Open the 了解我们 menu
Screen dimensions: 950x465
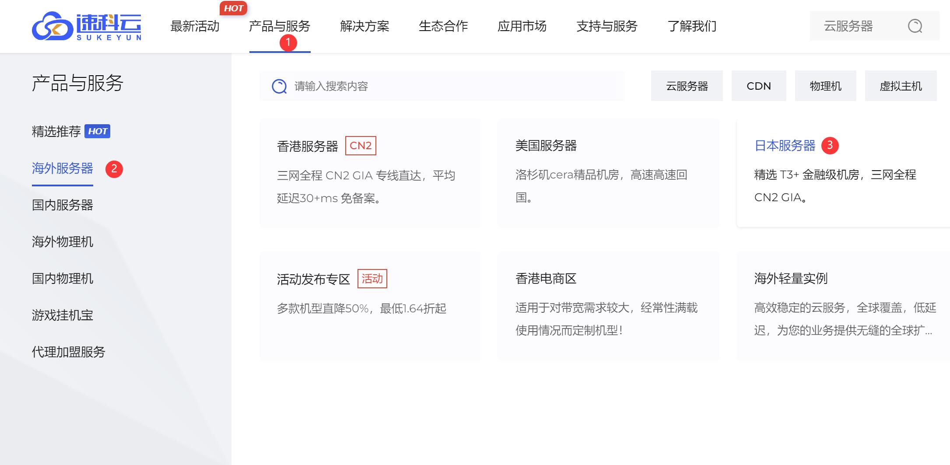(x=692, y=26)
